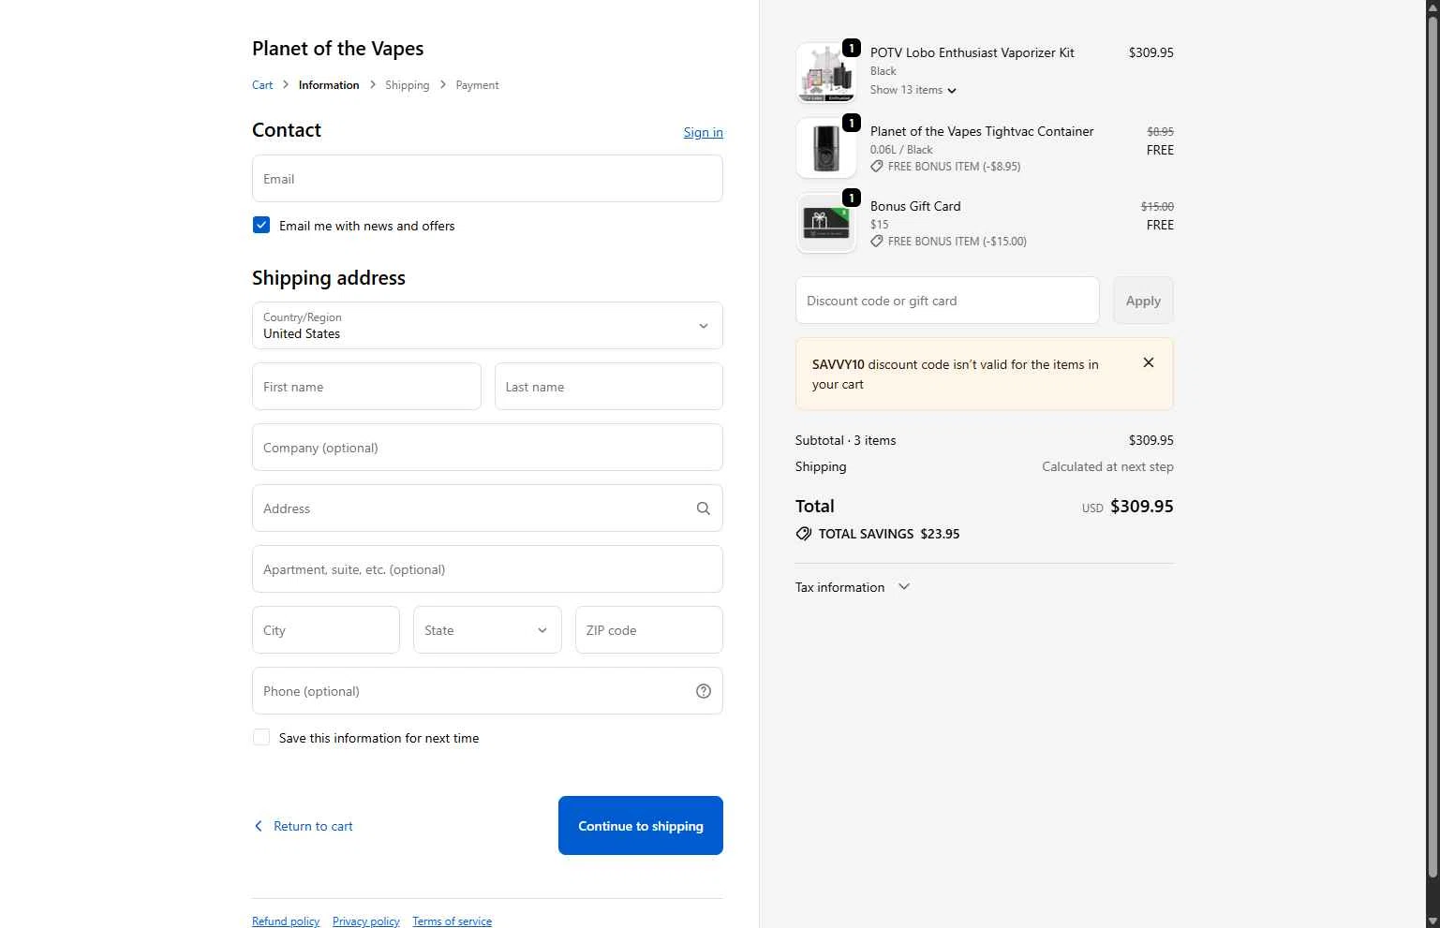Click the Tightvac Container product thumbnail
1440x928 pixels.
[826, 148]
